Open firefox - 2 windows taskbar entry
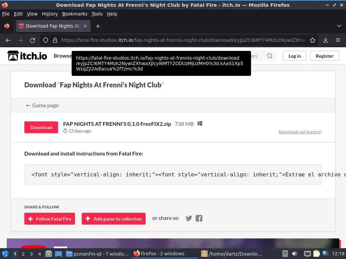 coord(165,254)
